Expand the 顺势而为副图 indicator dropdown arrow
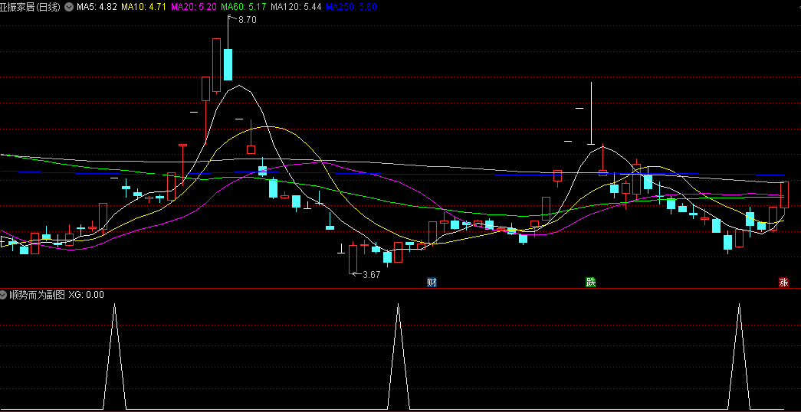Screen dimensions: 801x412 [x=4, y=295]
